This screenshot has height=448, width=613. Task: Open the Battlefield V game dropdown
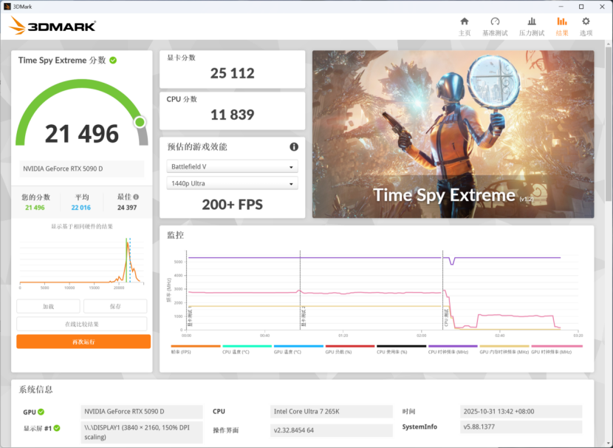point(232,166)
